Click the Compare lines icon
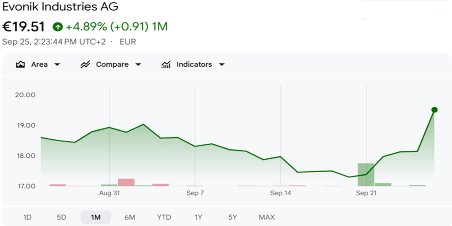Viewport: 452px width, 226px height. pos(85,64)
